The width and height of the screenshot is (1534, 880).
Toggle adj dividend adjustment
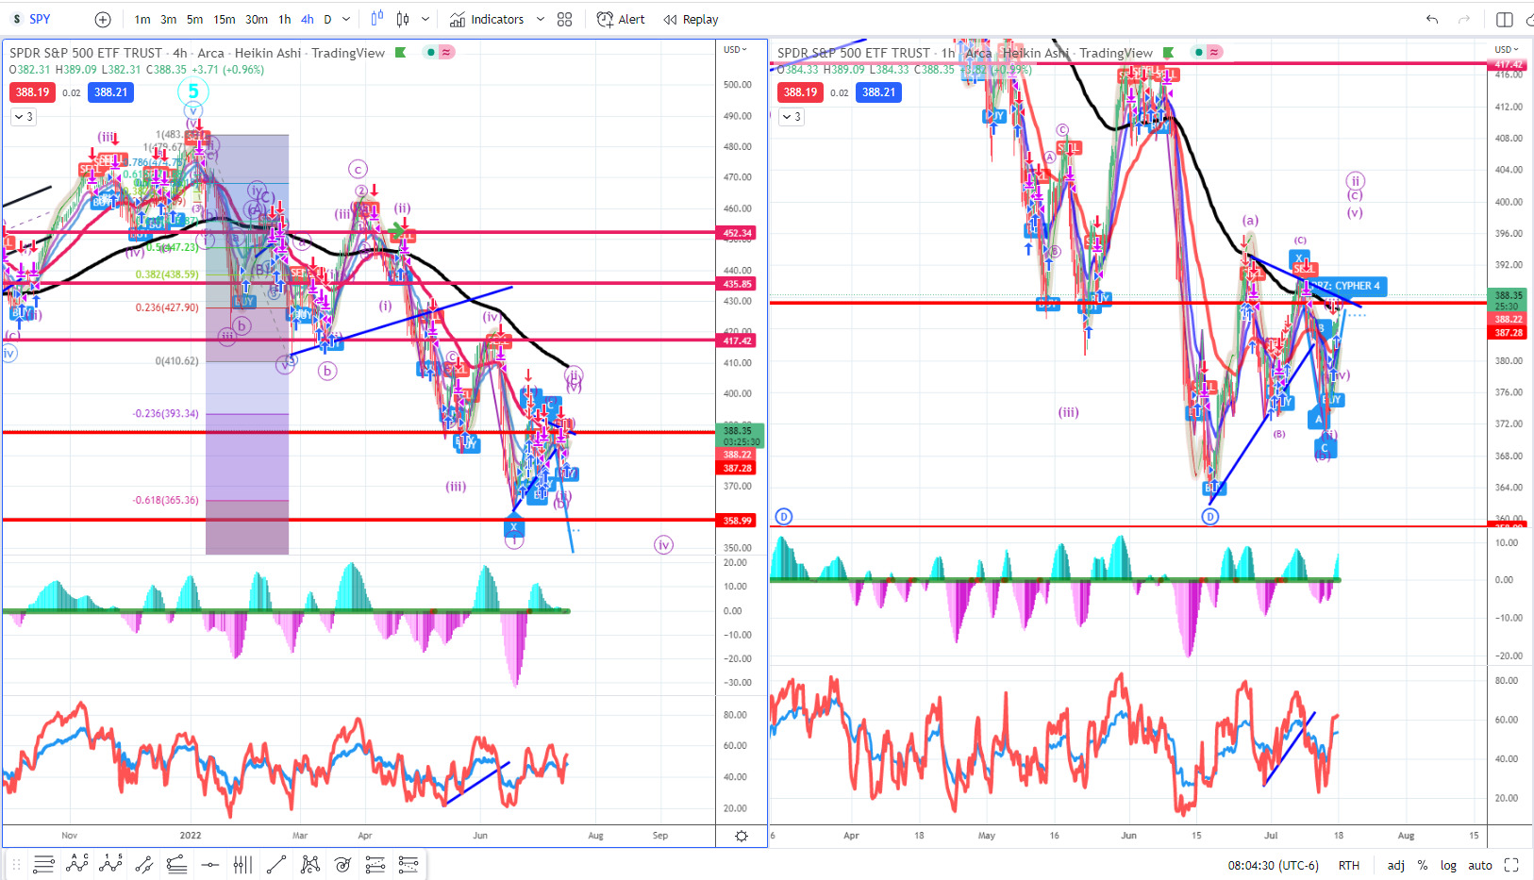(1396, 865)
